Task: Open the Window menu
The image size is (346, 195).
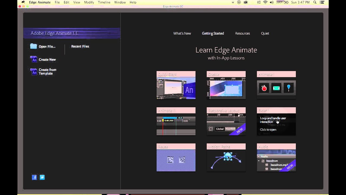Action: (120, 2)
